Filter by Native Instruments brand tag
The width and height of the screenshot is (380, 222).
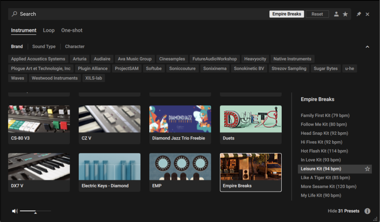coord(292,59)
